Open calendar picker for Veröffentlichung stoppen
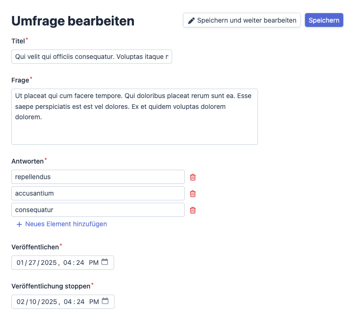Image resolution: width=355 pixels, height=321 pixels. click(105, 301)
